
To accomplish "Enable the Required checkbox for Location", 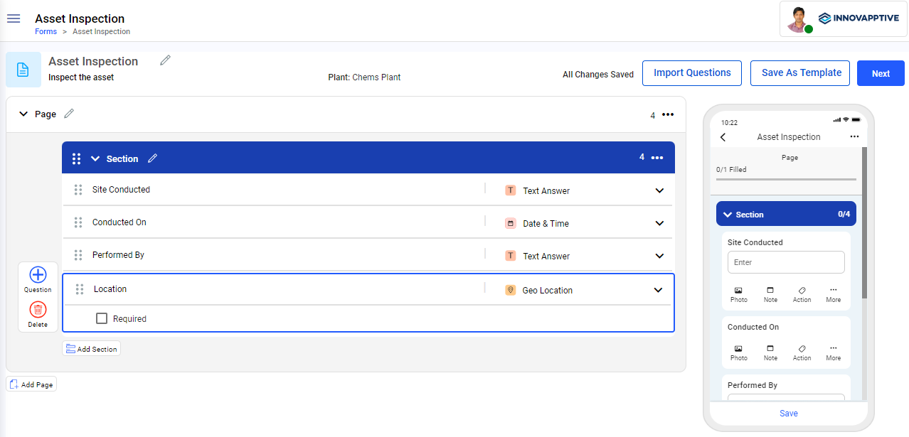I will pyautogui.click(x=102, y=318).
